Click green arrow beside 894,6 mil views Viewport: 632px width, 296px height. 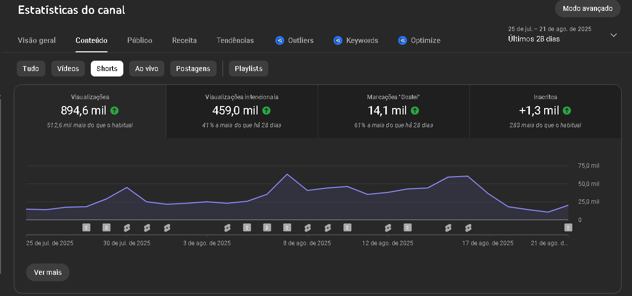(x=114, y=111)
